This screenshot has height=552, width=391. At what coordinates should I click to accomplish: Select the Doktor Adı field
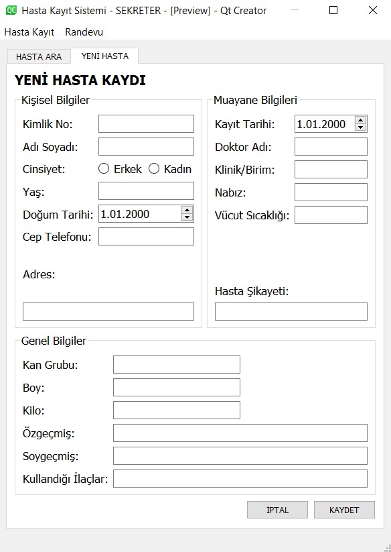click(331, 146)
